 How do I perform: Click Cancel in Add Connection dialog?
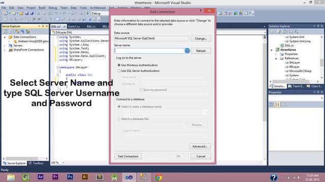(x=201, y=156)
